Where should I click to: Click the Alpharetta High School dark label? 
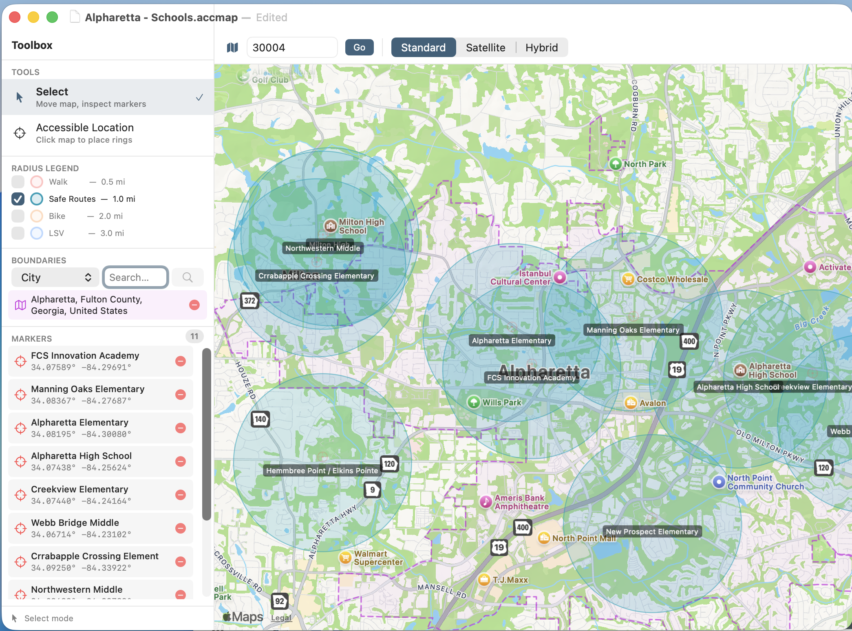737,387
